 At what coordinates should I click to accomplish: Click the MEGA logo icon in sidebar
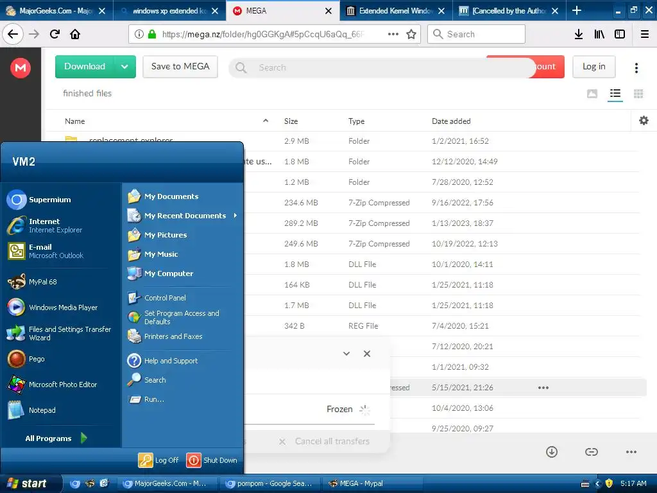[21, 67]
